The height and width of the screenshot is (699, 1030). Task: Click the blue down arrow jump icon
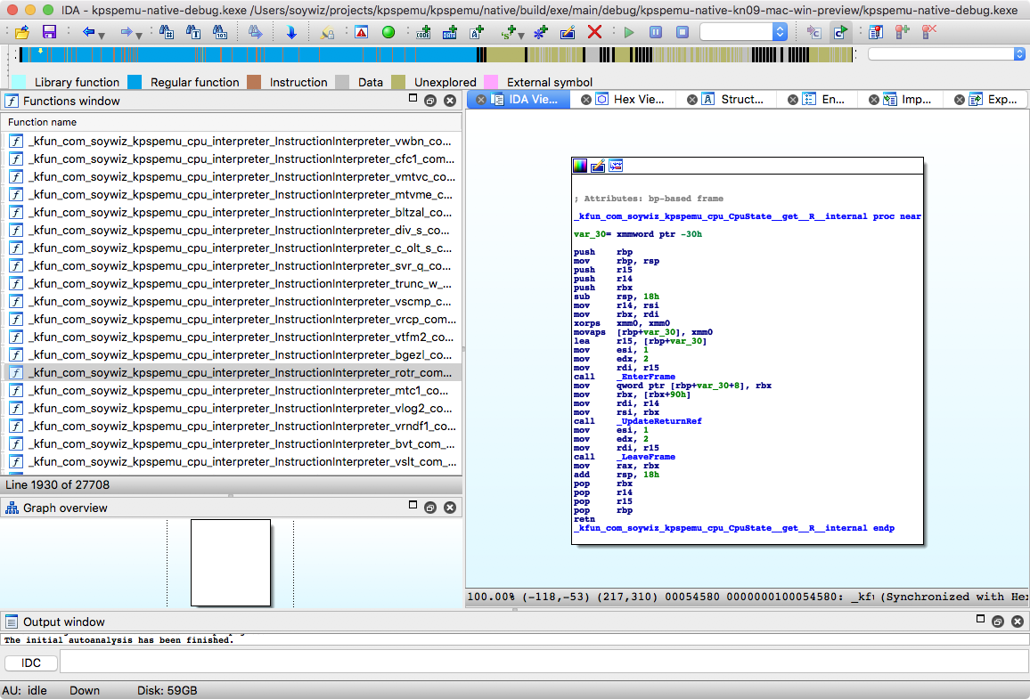[291, 32]
